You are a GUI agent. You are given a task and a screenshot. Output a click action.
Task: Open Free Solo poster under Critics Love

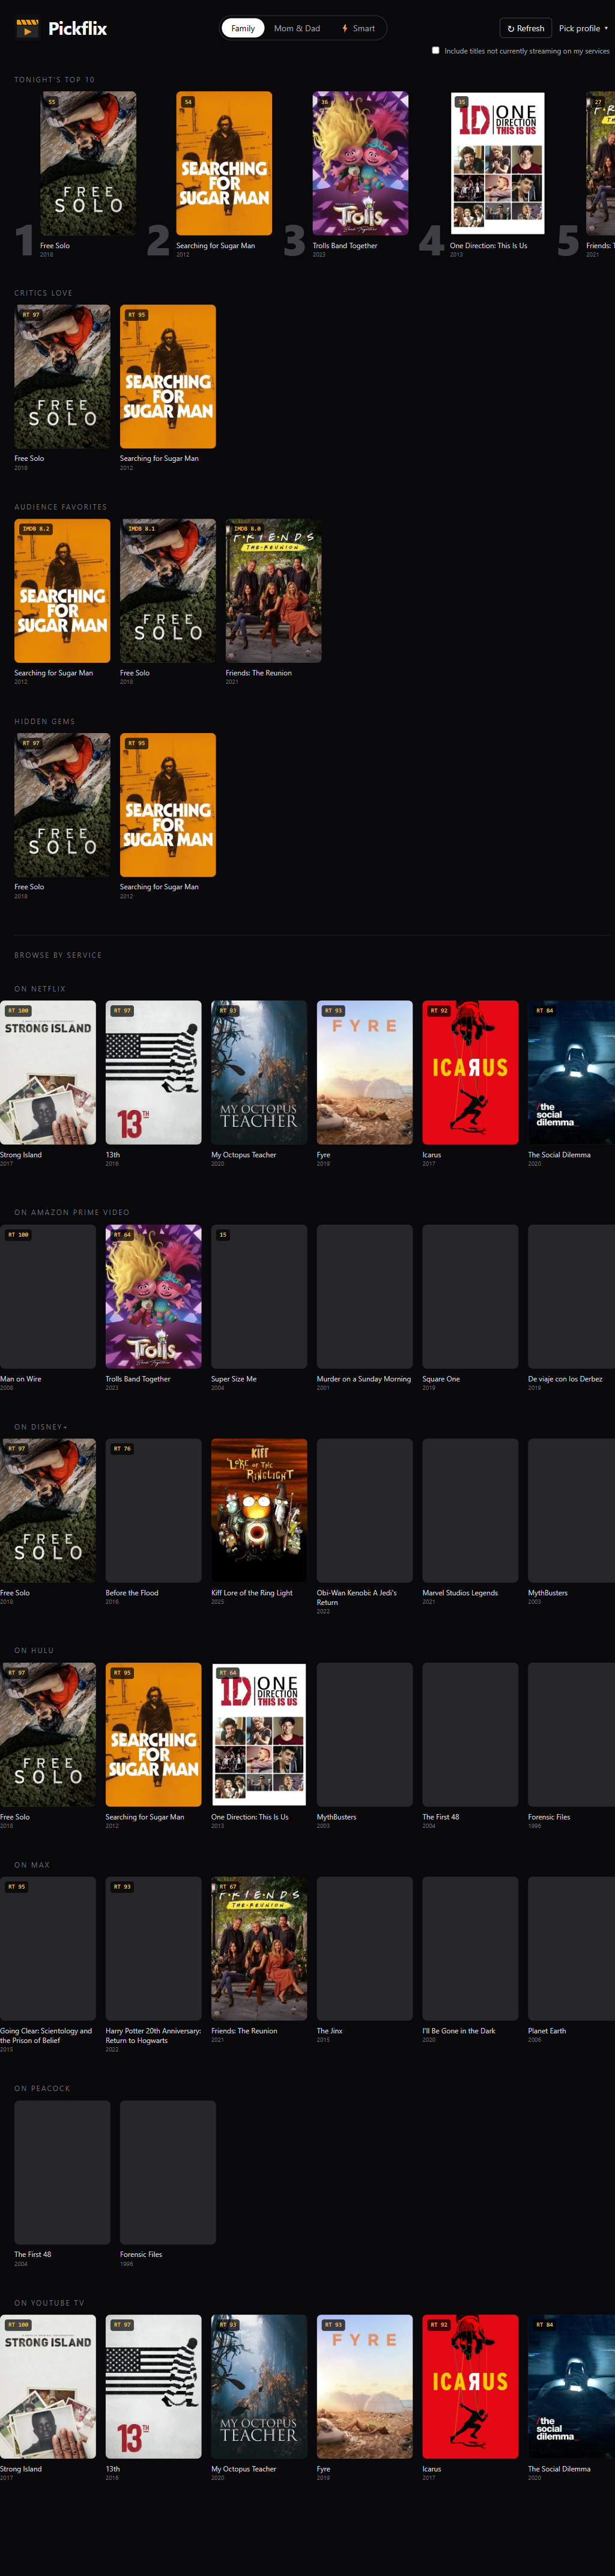[x=62, y=377]
